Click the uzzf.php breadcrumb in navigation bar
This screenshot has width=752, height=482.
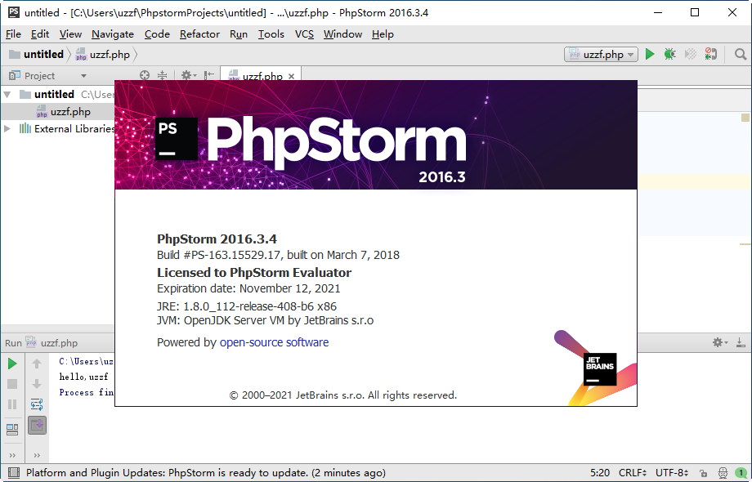point(103,54)
